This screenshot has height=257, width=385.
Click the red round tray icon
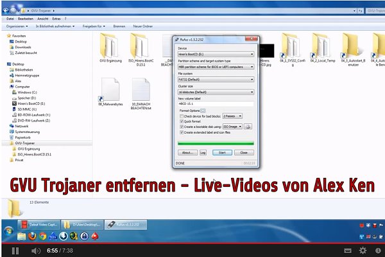362,225
